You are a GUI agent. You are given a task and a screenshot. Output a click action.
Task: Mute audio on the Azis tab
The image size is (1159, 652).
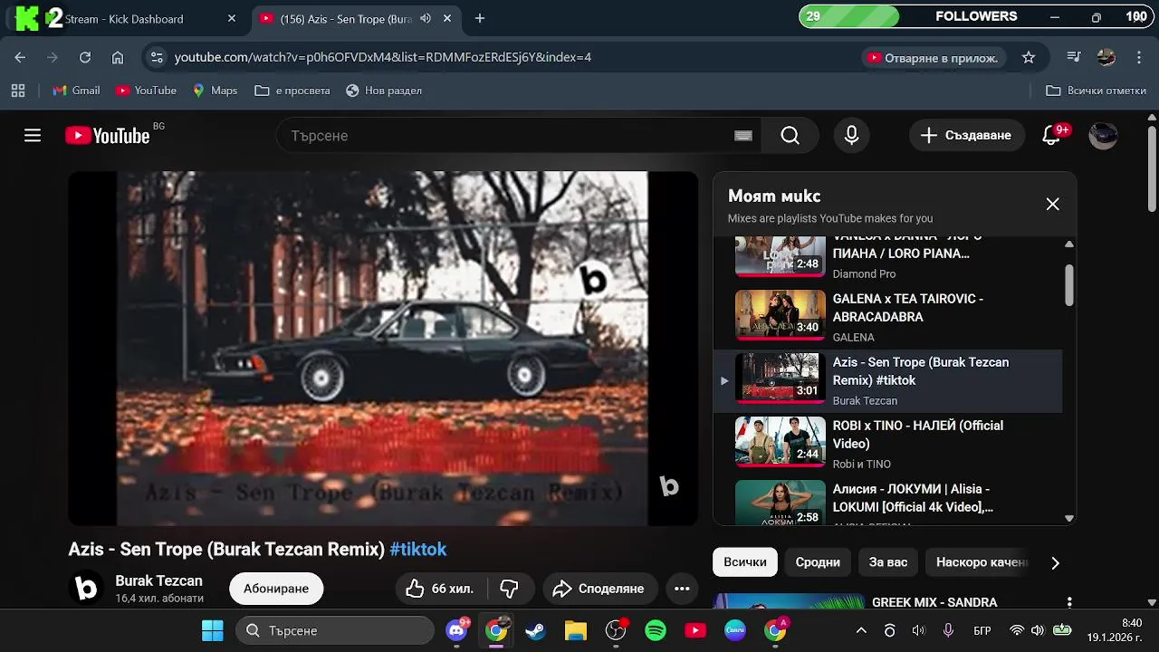coord(426,18)
